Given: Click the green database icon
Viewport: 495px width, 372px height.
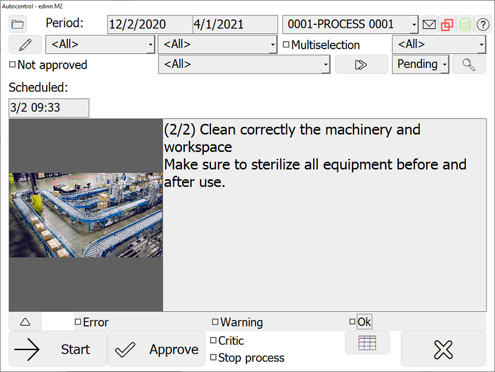Looking at the screenshot, I should click(x=465, y=24).
